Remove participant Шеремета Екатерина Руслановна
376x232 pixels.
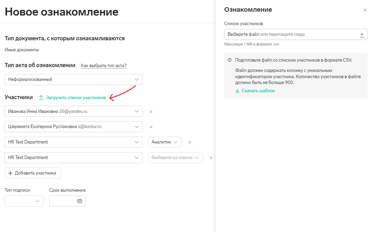coord(151,127)
